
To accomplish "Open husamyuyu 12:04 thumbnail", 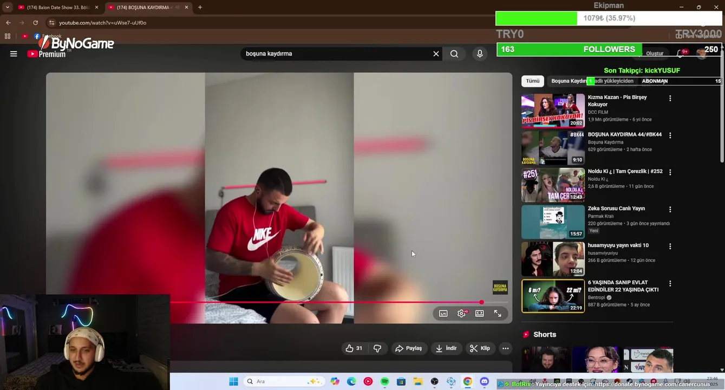I will pyautogui.click(x=553, y=259).
